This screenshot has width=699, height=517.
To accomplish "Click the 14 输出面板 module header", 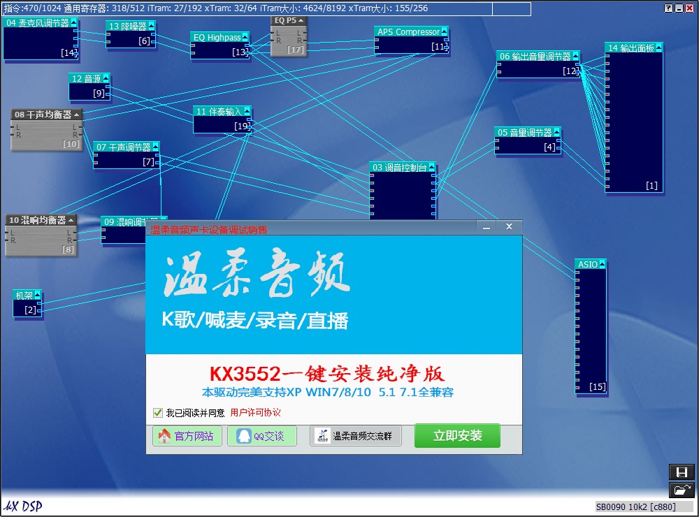I will tap(629, 46).
